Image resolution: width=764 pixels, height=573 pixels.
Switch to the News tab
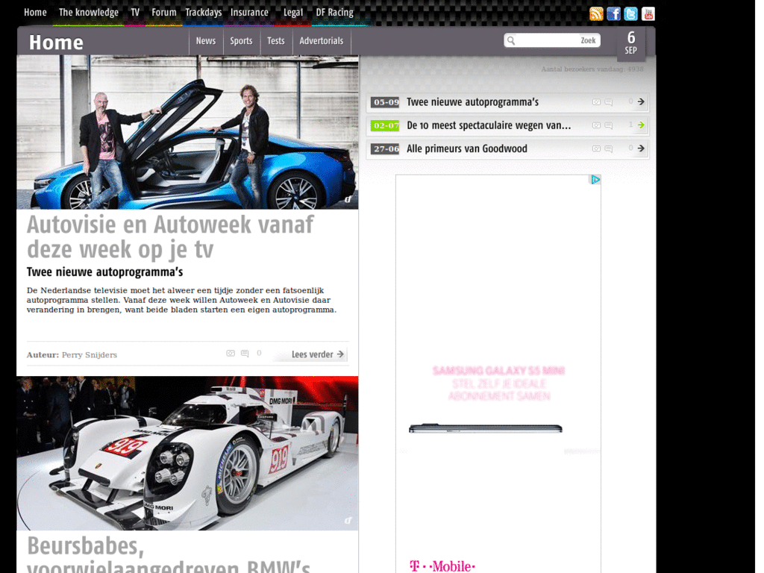[206, 41]
